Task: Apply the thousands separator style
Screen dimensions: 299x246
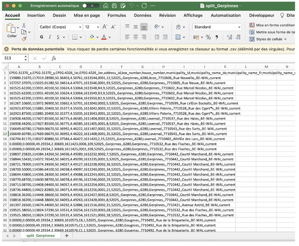Action: [217, 37]
